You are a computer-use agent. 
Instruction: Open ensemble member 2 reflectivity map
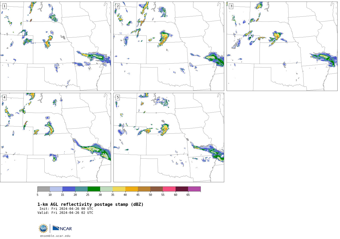coord(169,46)
